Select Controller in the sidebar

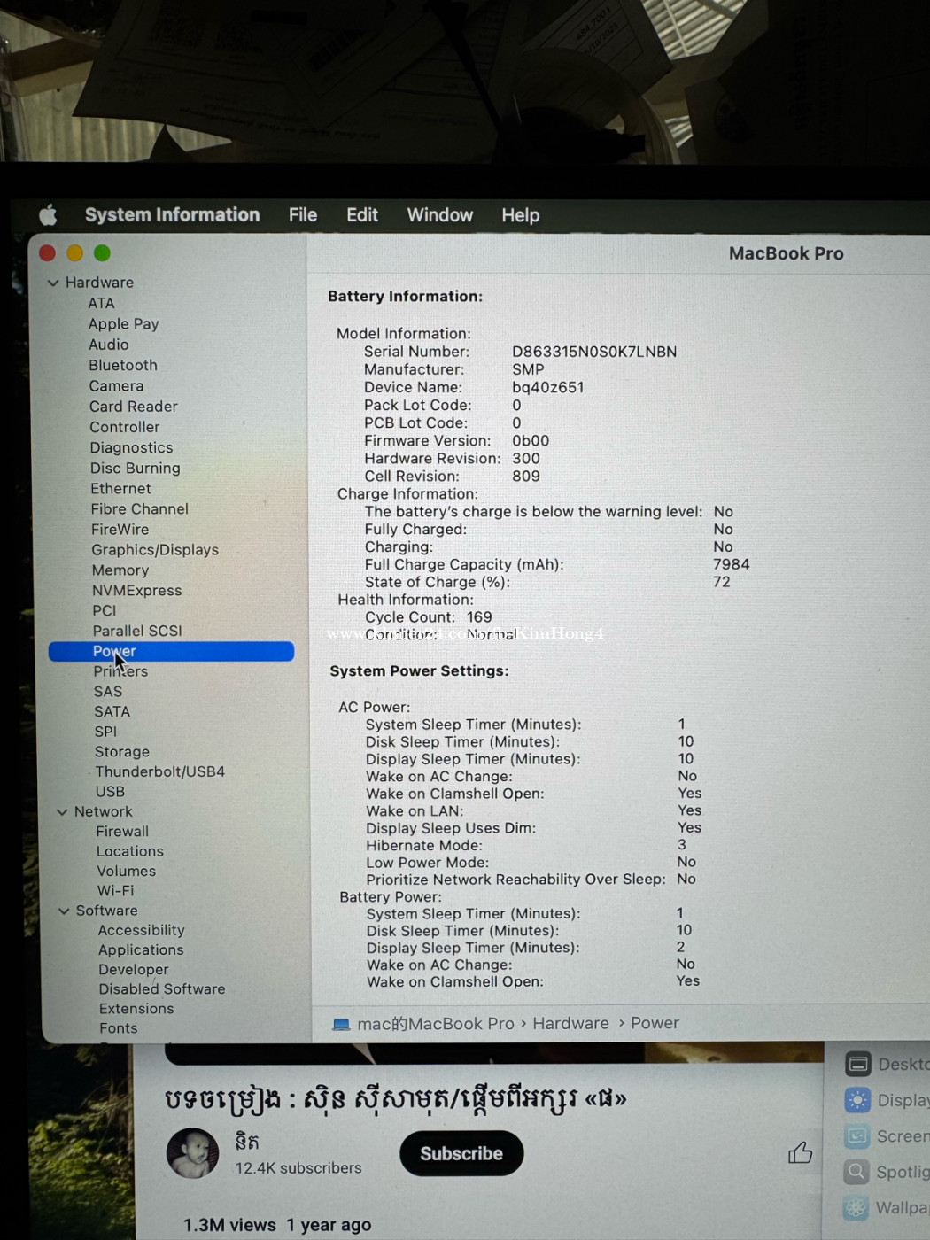124,427
